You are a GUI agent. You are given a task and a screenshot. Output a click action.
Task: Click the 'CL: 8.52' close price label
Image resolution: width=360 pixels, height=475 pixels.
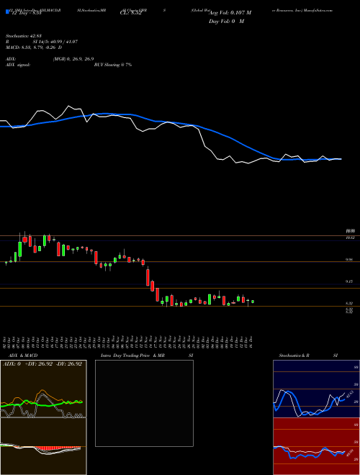pos(131,14)
